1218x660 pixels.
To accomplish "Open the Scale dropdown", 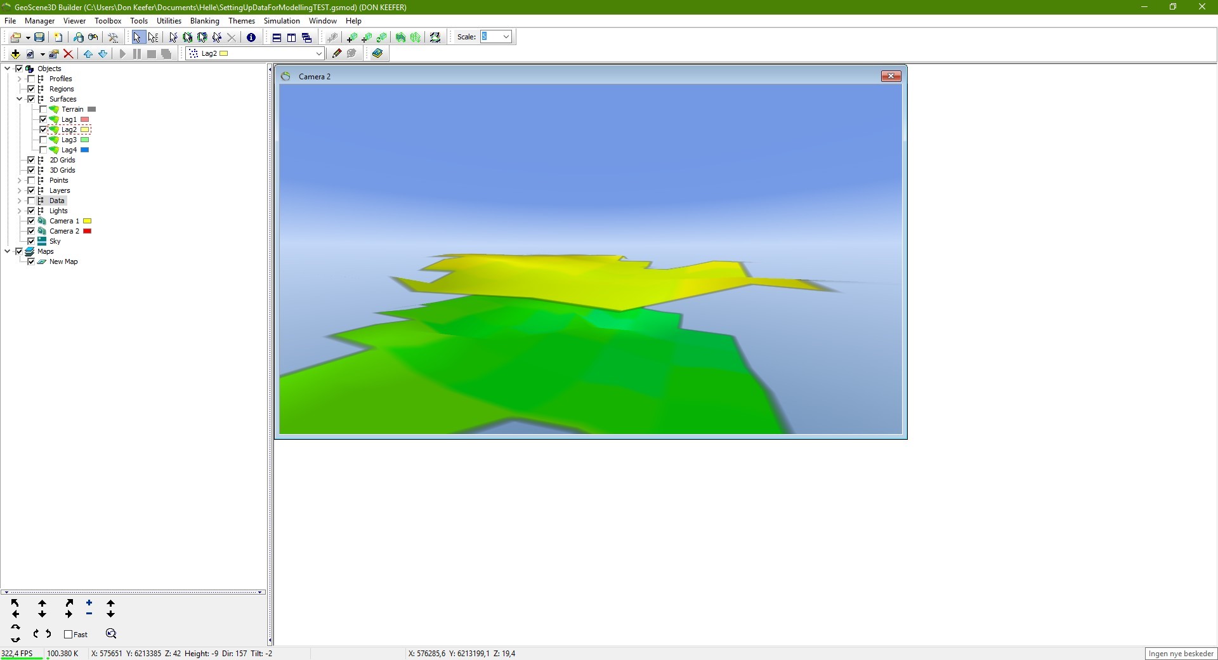I will coord(506,37).
